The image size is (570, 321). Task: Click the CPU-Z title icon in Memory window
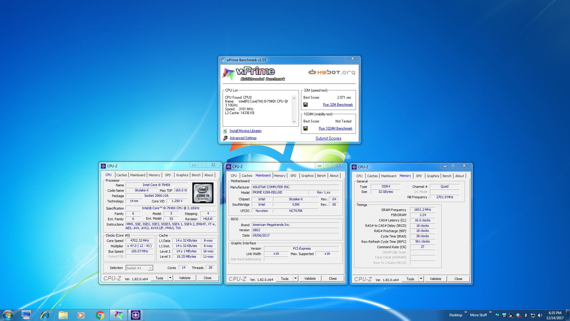tap(354, 167)
